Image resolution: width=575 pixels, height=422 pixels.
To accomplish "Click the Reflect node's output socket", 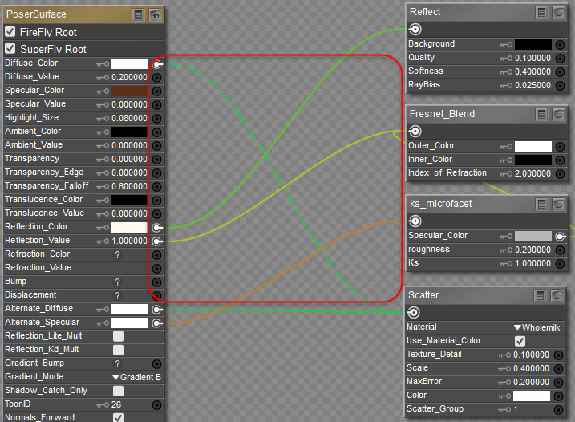I will pyautogui.click(x=415, y=30).
